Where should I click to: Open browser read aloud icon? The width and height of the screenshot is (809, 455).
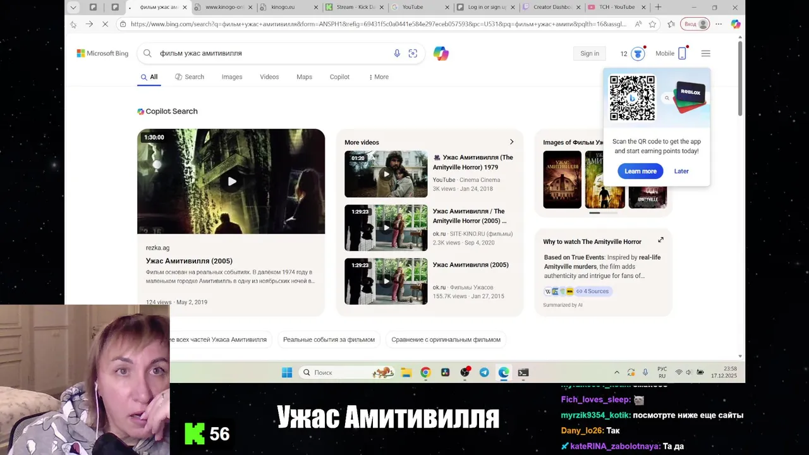click(638, 24)
